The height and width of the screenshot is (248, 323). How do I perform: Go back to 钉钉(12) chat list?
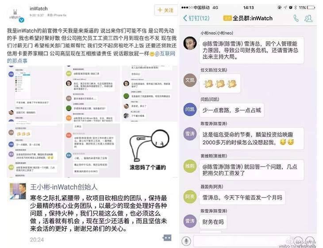[196, 18]
